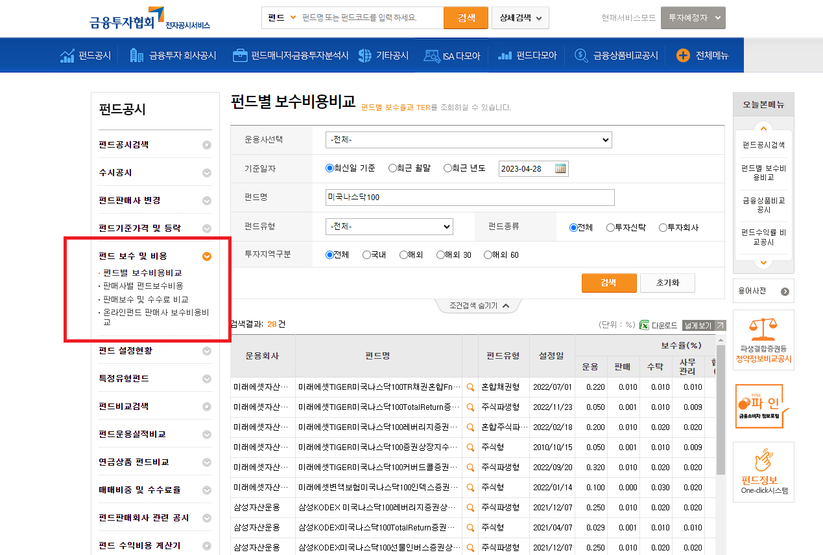The height and width of the screenshot is (555, 823).
Task: Select 해외 investment region radio
Action: click(x=403, y=255)
